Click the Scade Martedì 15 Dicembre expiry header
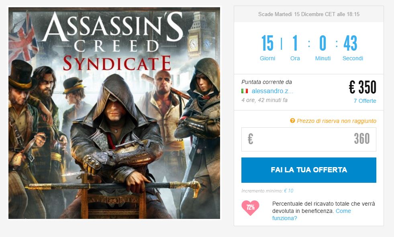 309,14
